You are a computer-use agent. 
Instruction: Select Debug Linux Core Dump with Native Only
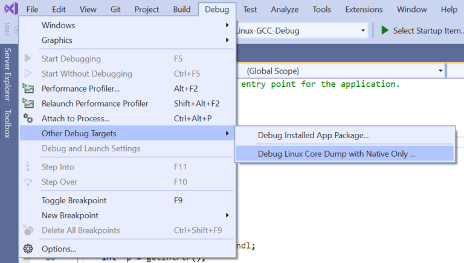(337, 154)
